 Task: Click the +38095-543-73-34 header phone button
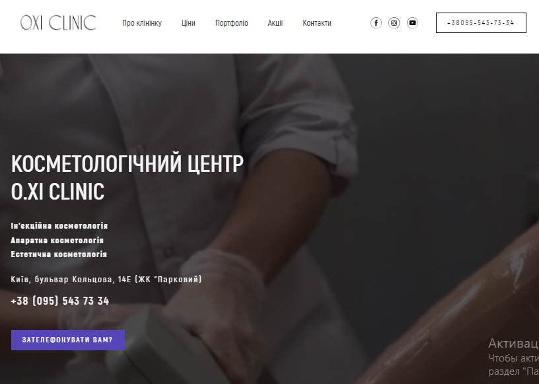click(481, 22)
